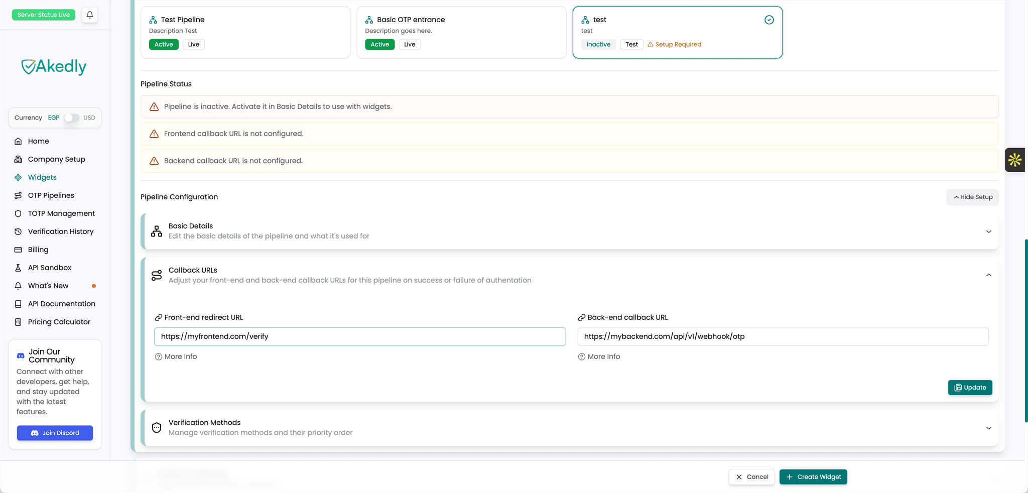Click the Callback URLs route icon
Viewport: 1028px width, 493px height.
157,275
